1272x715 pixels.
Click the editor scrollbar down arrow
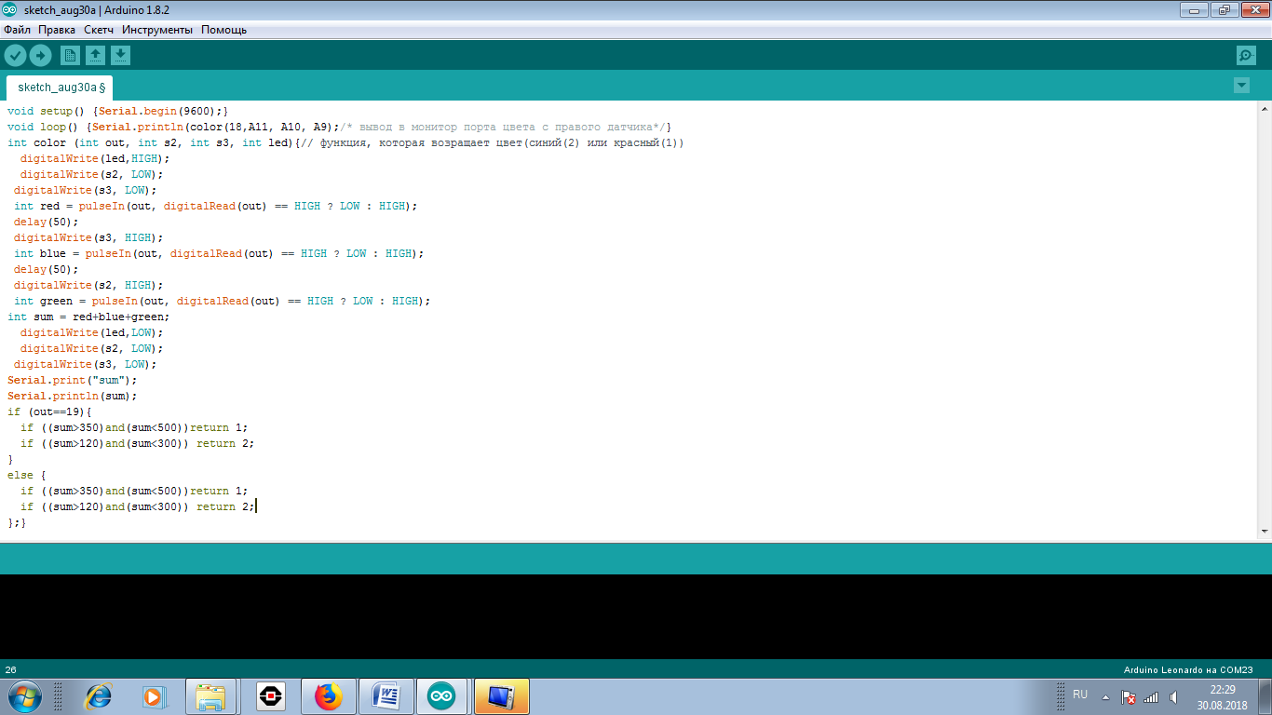(x=1265, y=532)
